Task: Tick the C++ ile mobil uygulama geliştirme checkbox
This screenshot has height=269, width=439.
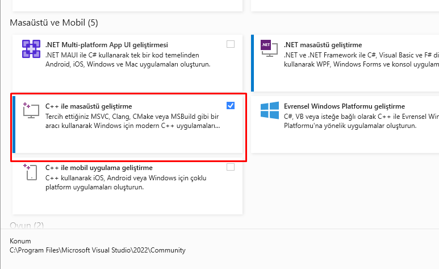Action: (231, 167)
